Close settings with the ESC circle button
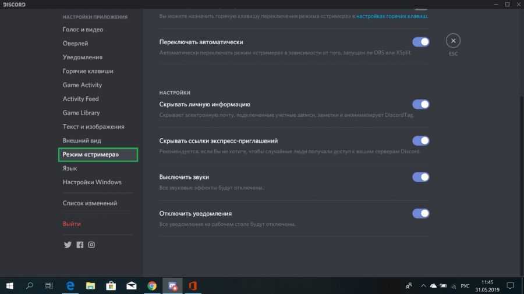 (453, 41)
